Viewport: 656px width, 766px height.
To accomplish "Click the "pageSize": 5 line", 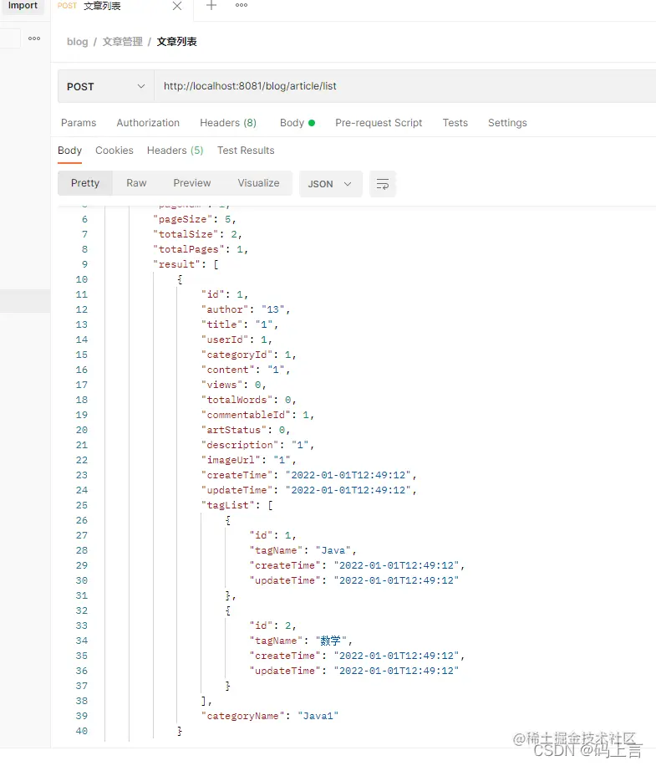I will click(x=195, y=219).
